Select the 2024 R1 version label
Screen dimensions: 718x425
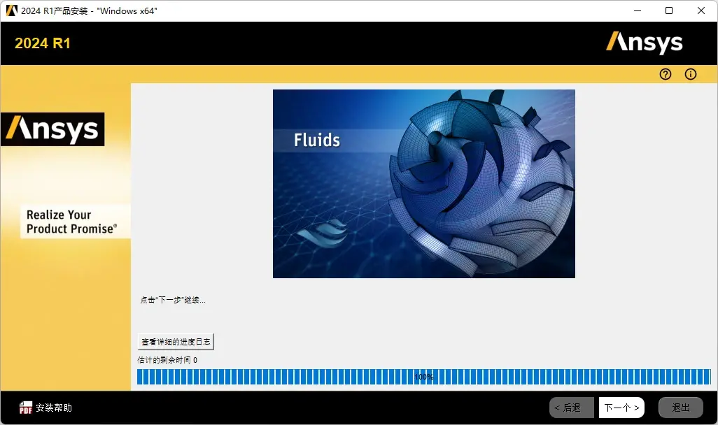click(x=42, y=43)
